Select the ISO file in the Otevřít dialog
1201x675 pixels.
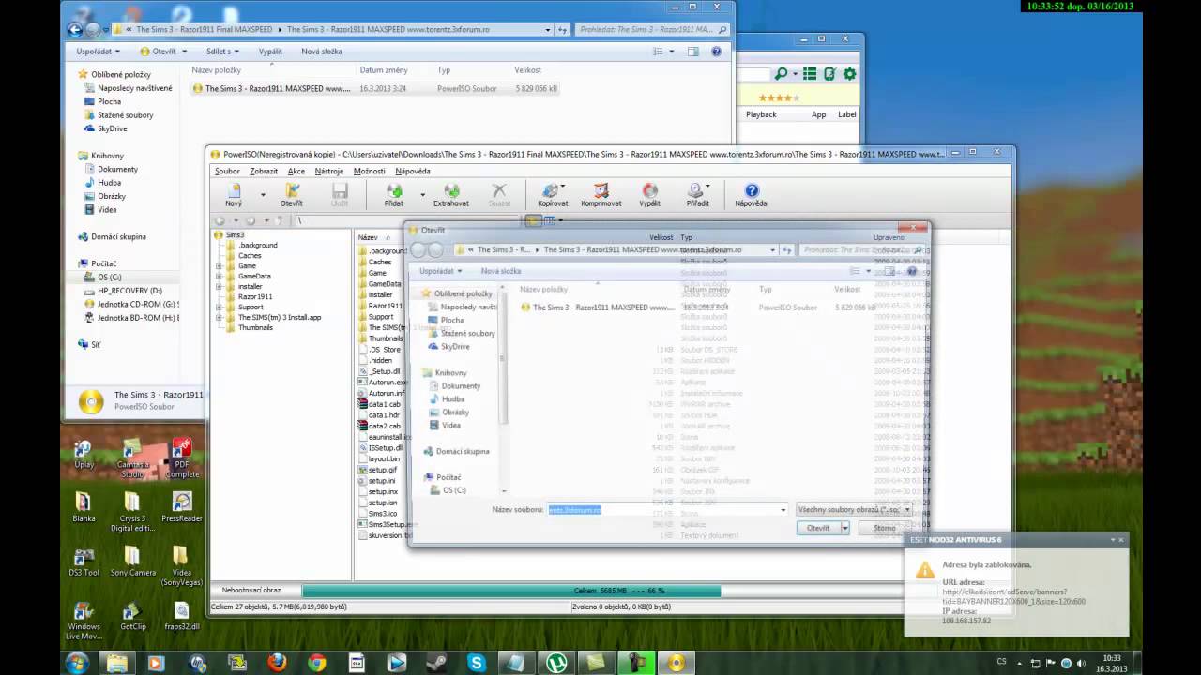699,307
